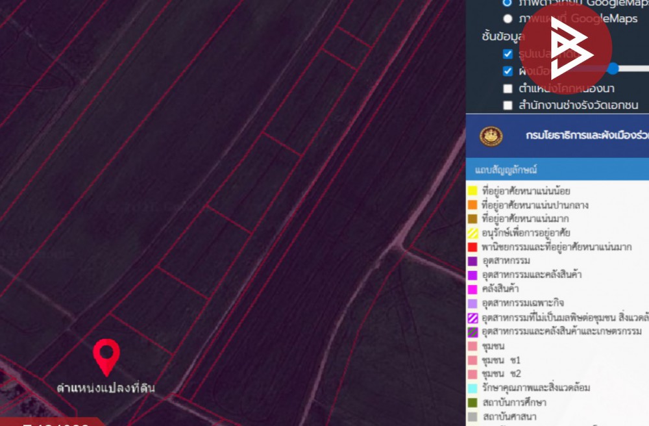
Task: Uncheck the ผังเมือง city plan layer checkbox
Action: (x=508, y=71)
